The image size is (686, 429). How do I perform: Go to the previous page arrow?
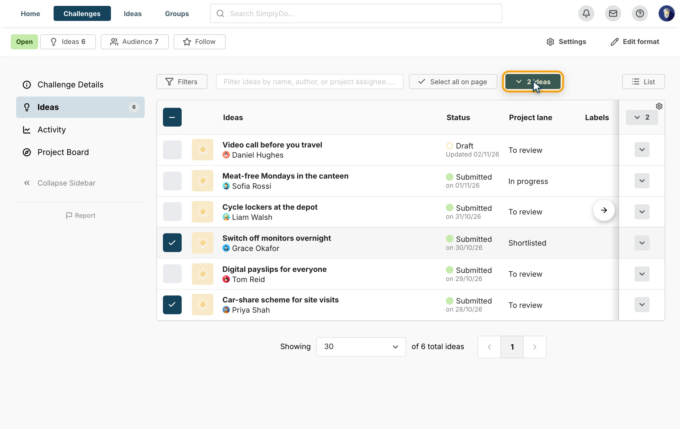(489, 347)
